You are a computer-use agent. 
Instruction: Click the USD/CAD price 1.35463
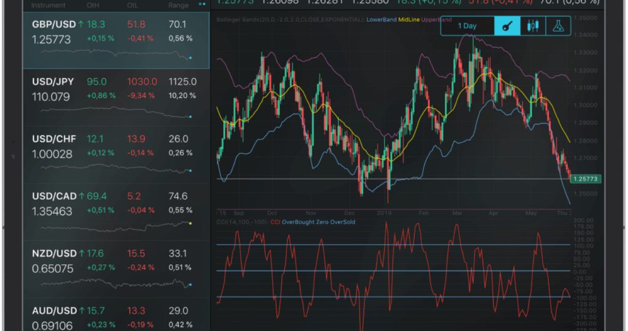pyautogui.click(x=52, y=211)
